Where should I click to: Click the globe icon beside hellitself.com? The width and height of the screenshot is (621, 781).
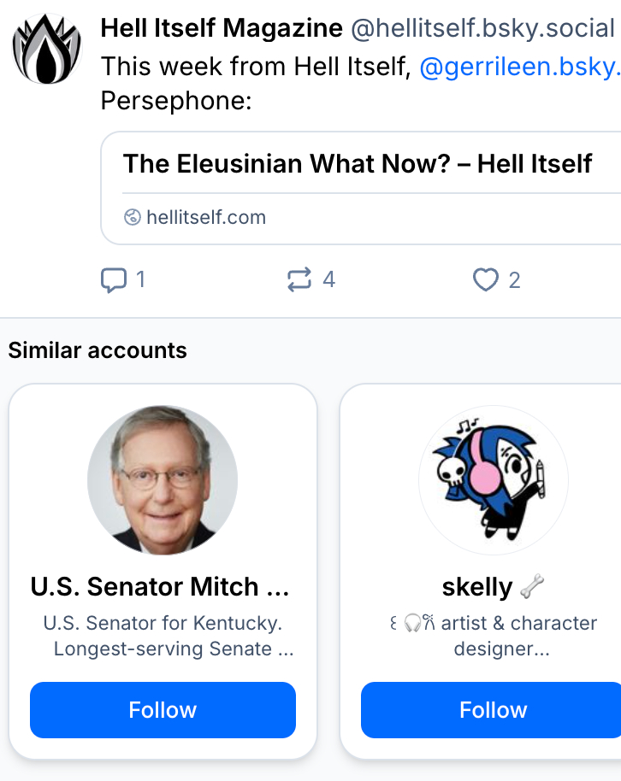coord(132,218)
